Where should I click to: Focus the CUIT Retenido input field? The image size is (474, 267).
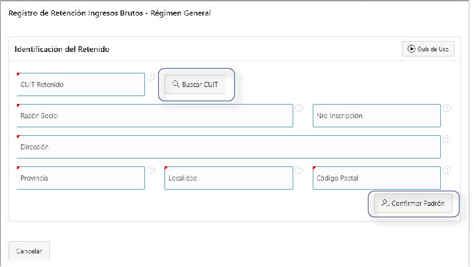(79, 84)
